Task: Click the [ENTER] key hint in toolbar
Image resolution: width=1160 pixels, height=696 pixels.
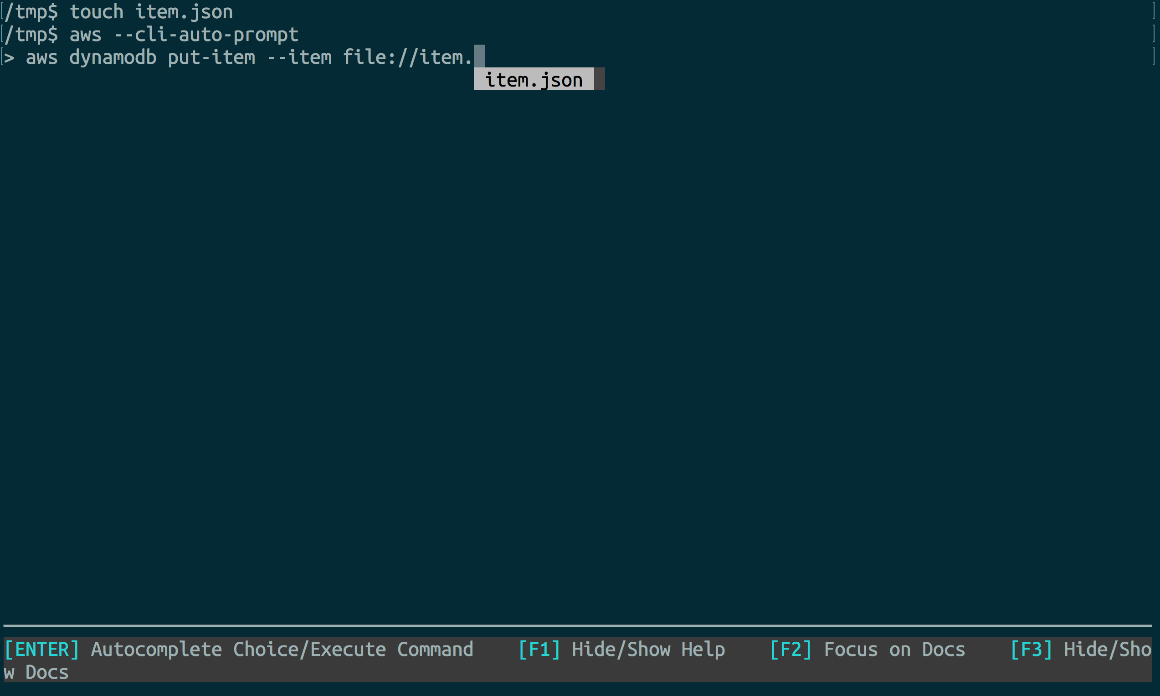Action: tap(41, 650)
